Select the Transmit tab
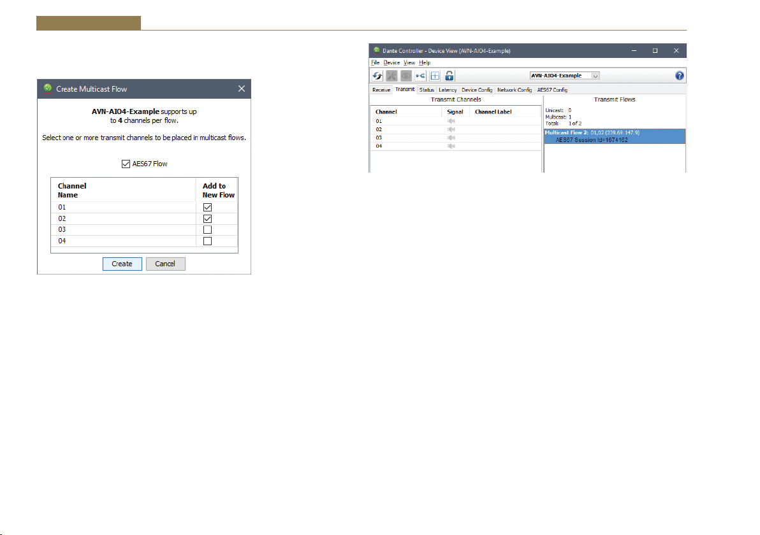Viewport: 760px width, 535px height. (x=405, y=90)
